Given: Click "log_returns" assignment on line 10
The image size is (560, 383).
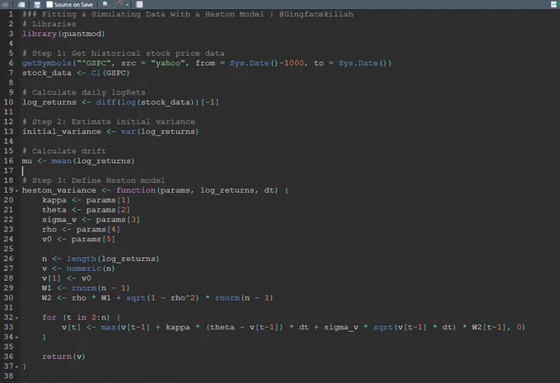Looking at the screenshot, I should [x=49, y=102].
